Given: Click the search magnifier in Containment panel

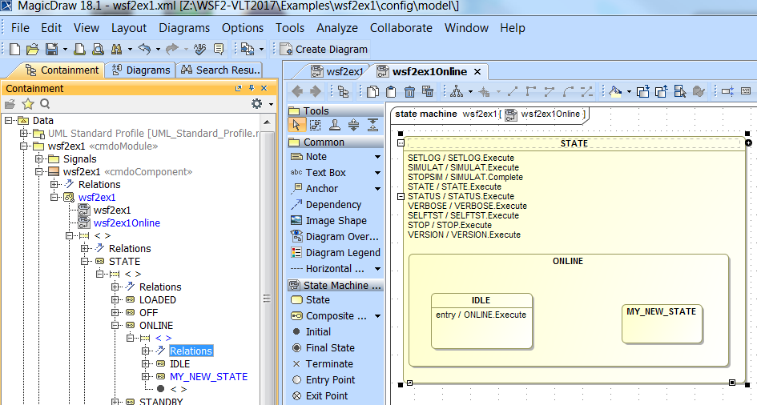Looking at the screenshot, I should pos(45,104).
